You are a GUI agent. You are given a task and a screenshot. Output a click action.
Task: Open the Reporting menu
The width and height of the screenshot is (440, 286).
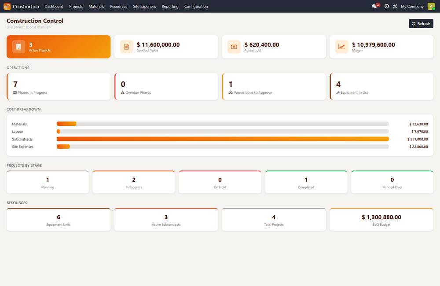click(x=170, y=6)
